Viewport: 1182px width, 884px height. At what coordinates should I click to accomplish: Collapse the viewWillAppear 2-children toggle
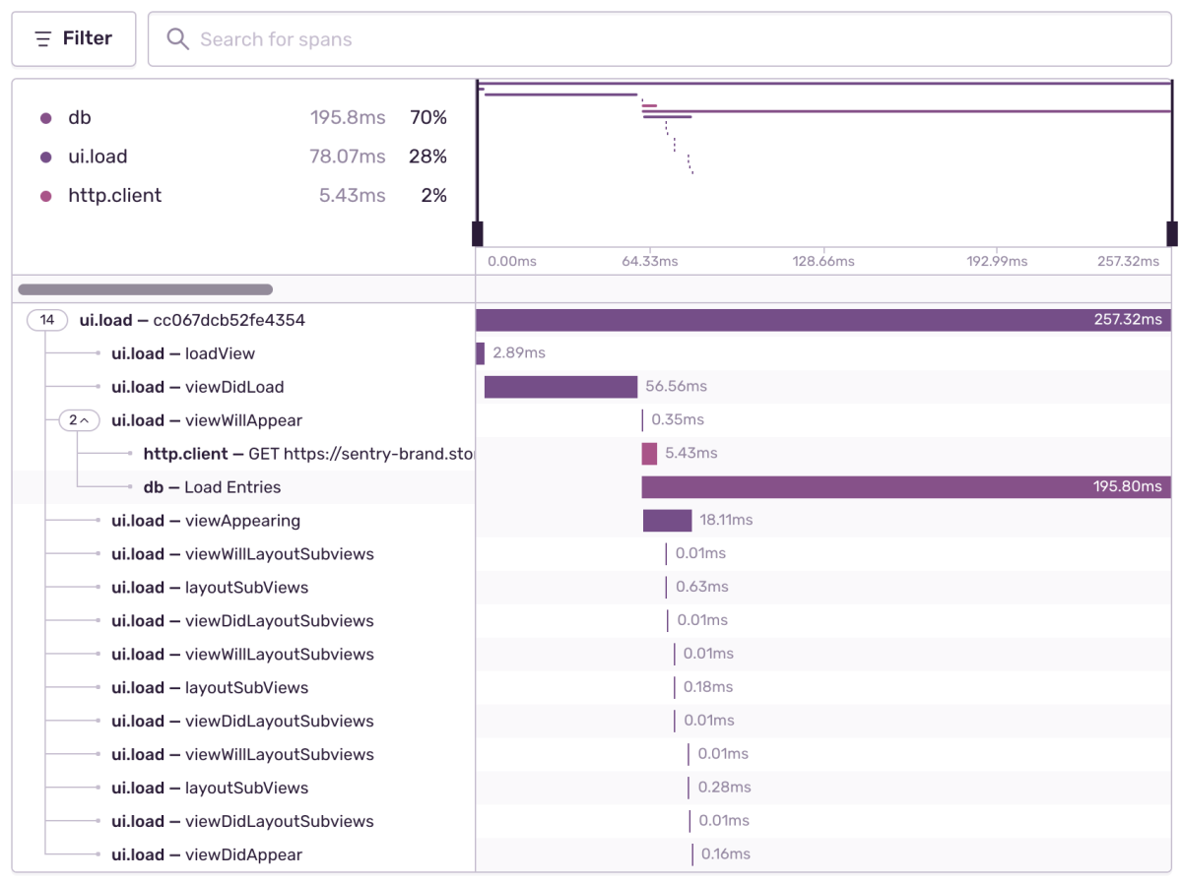(79, 420)
